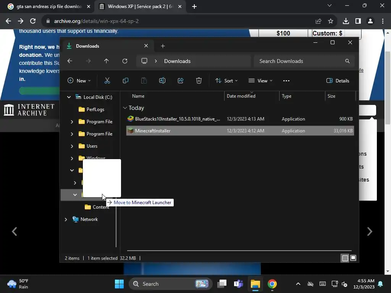Click the search magnifier in Search Downloads
391x293 pixels.
tap(347, 61)
